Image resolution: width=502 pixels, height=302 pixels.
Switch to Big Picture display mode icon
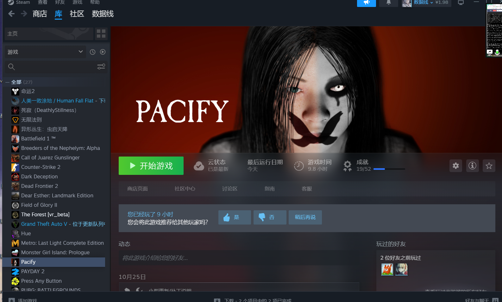[461, 3]
